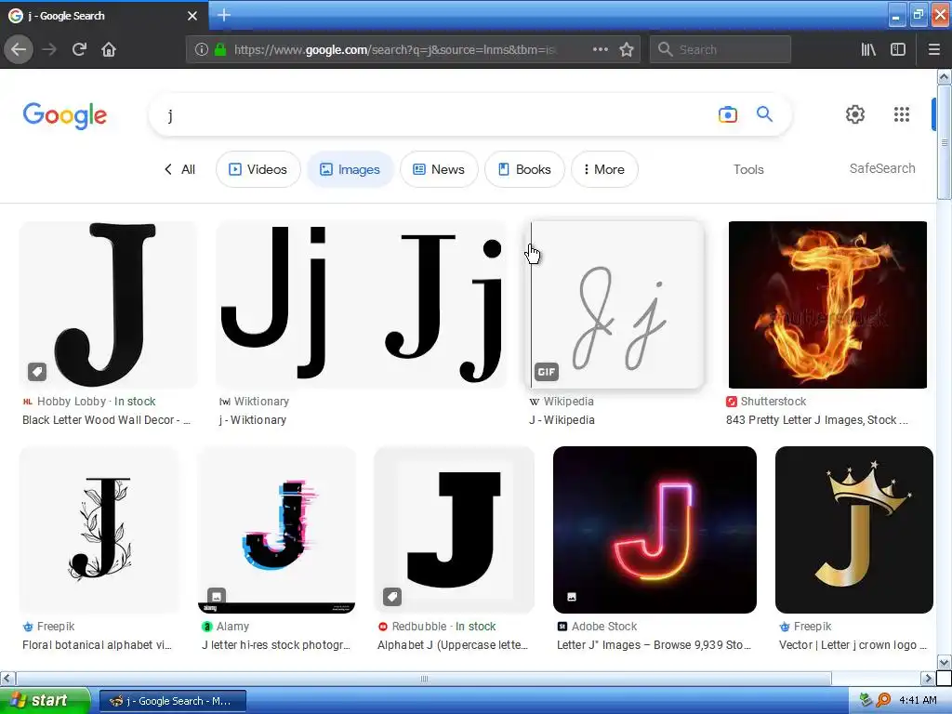Select the Images results tab
Image resolution: width=952 pixels, height=714 pixels.
350,169
